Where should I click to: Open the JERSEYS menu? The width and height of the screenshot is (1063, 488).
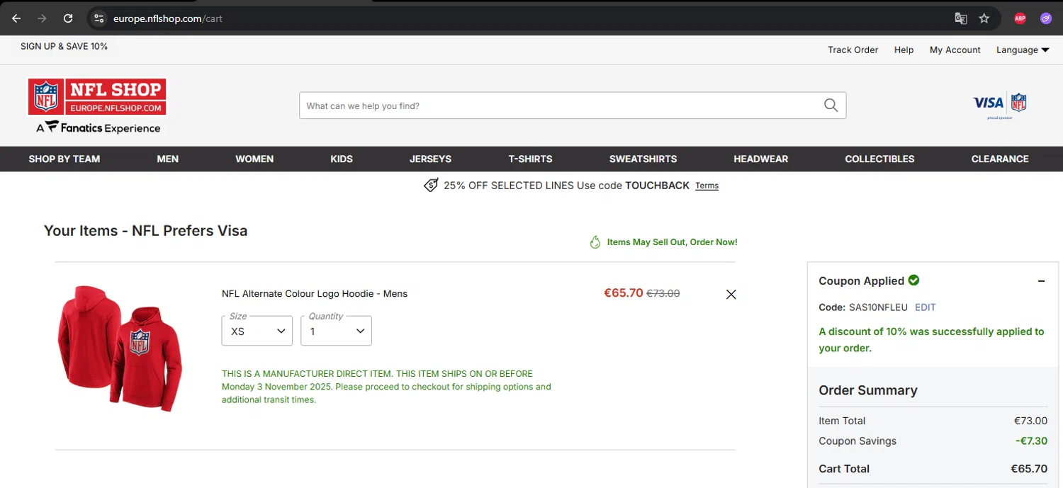[x=430, y=159]
